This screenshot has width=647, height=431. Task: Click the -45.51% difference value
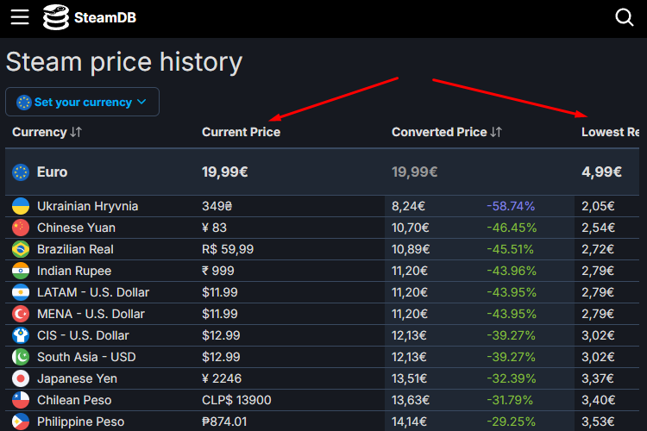(x=510, y=249)
